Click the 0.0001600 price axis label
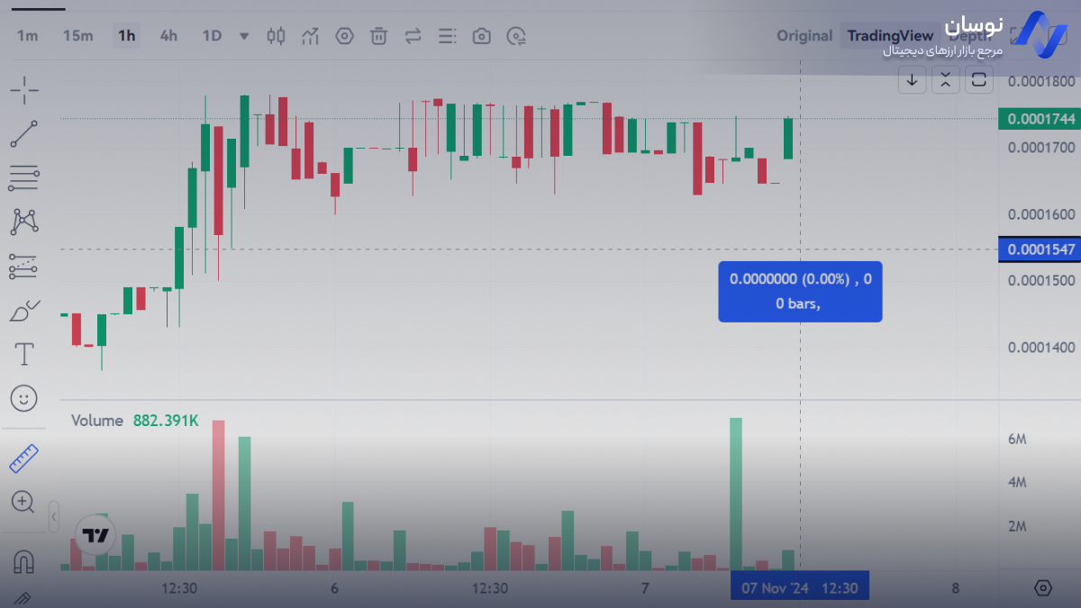 1041,214
